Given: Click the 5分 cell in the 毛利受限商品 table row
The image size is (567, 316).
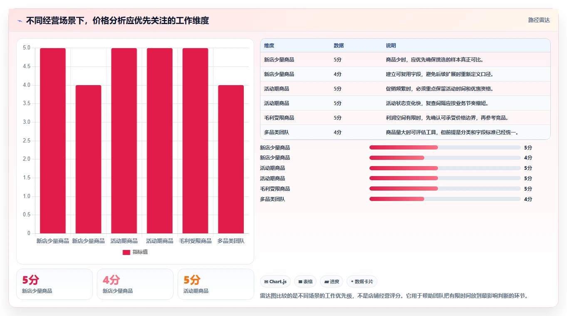Looking at the screenshot, I should [337, 118].
